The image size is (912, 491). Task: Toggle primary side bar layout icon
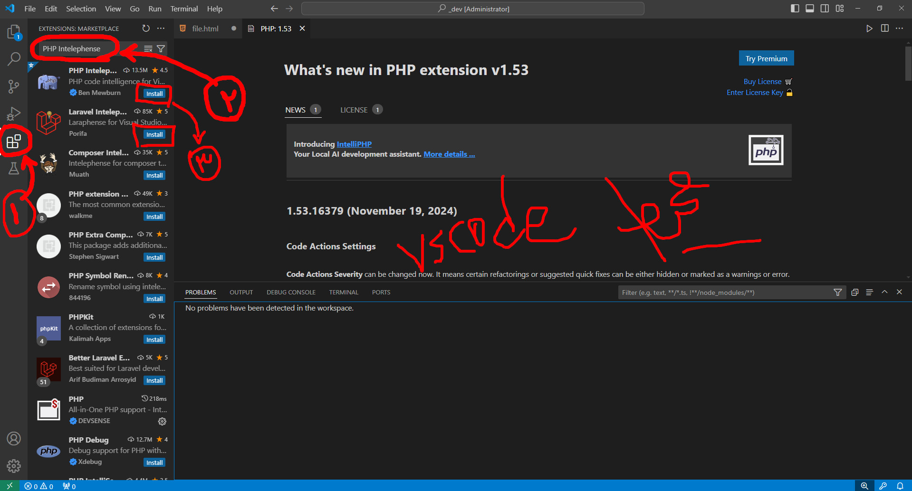[x=795, y=9]
